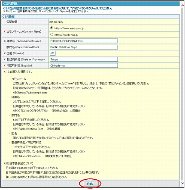Click the 都道府県名 (State or Province) label
This screenshot has width=185, height=190.
pyautogui.click(x=26, y=59)
